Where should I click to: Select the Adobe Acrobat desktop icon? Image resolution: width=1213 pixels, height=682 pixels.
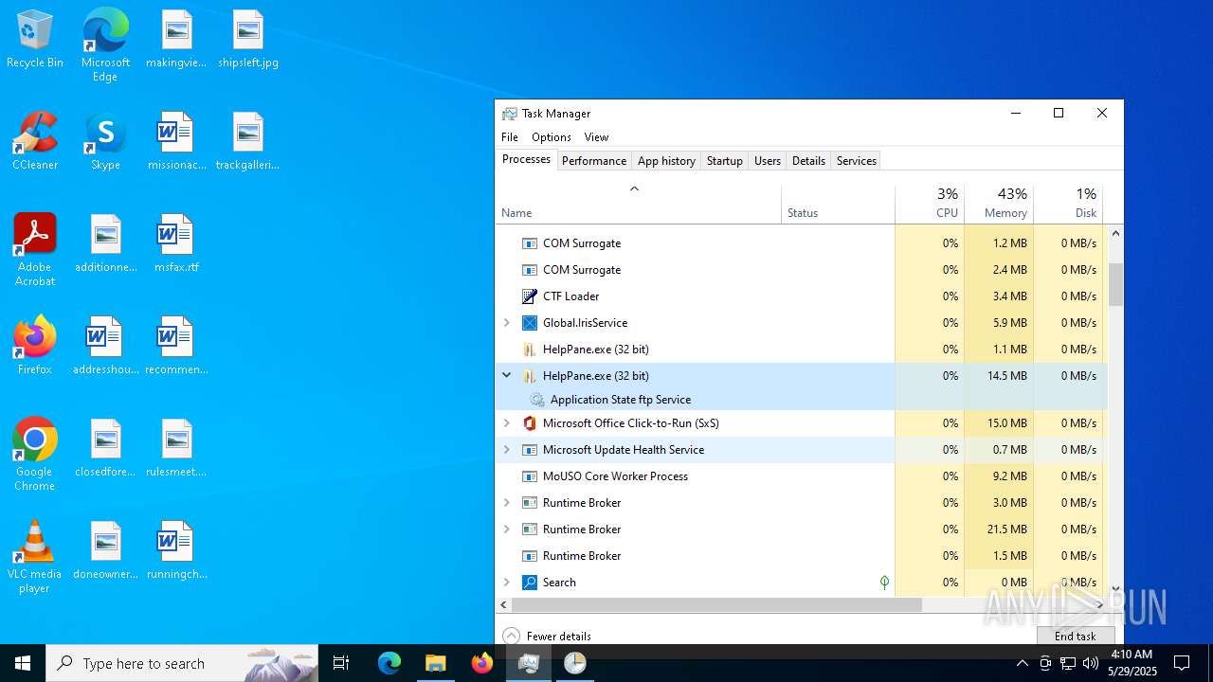pyautogui.click(x=35, y=250)
